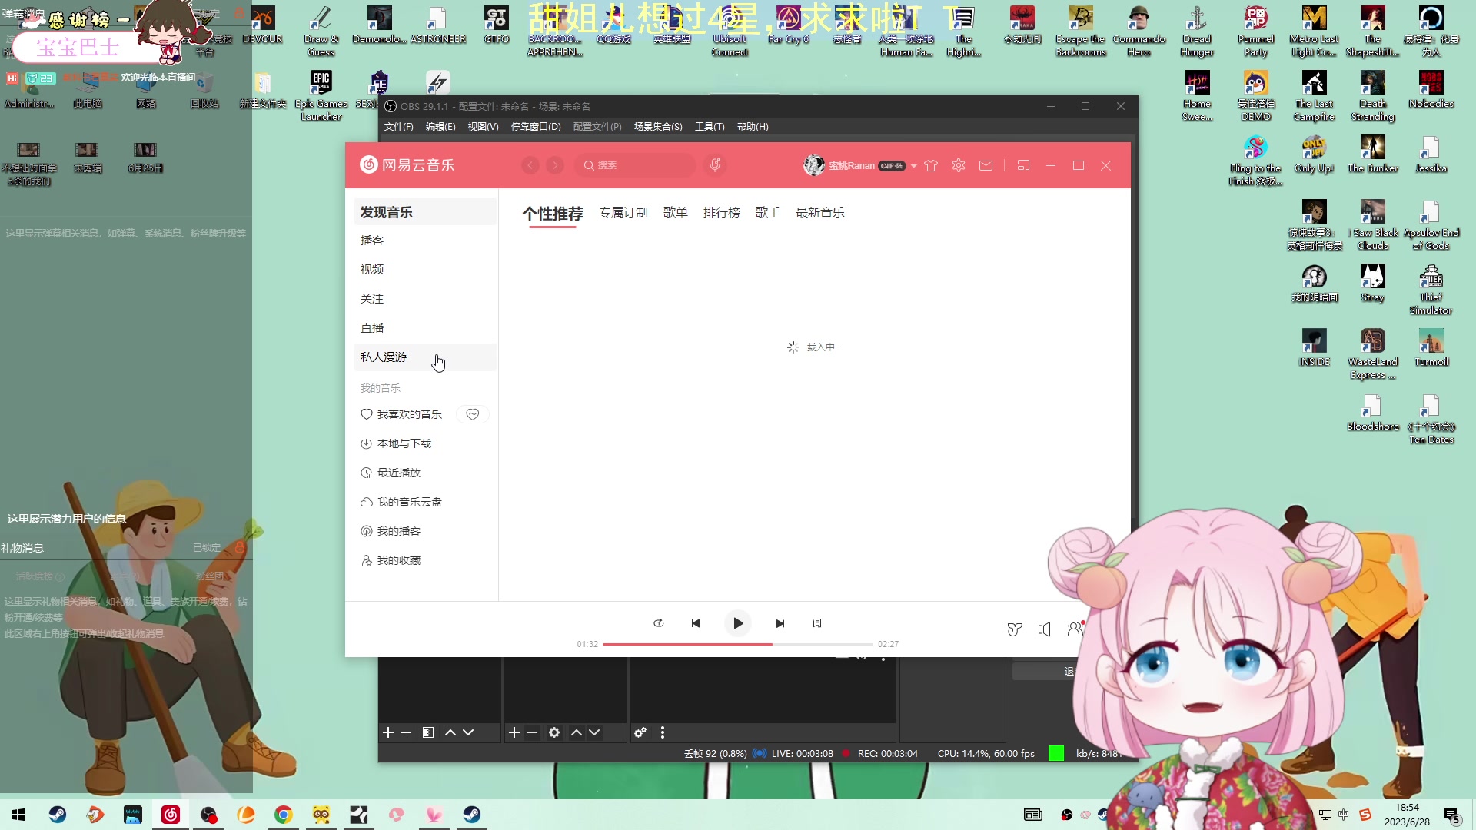The height and width of the screenshot is (830, 1476).
Task: Switch to the 专属订制 tab
Action: coord(623,213)
